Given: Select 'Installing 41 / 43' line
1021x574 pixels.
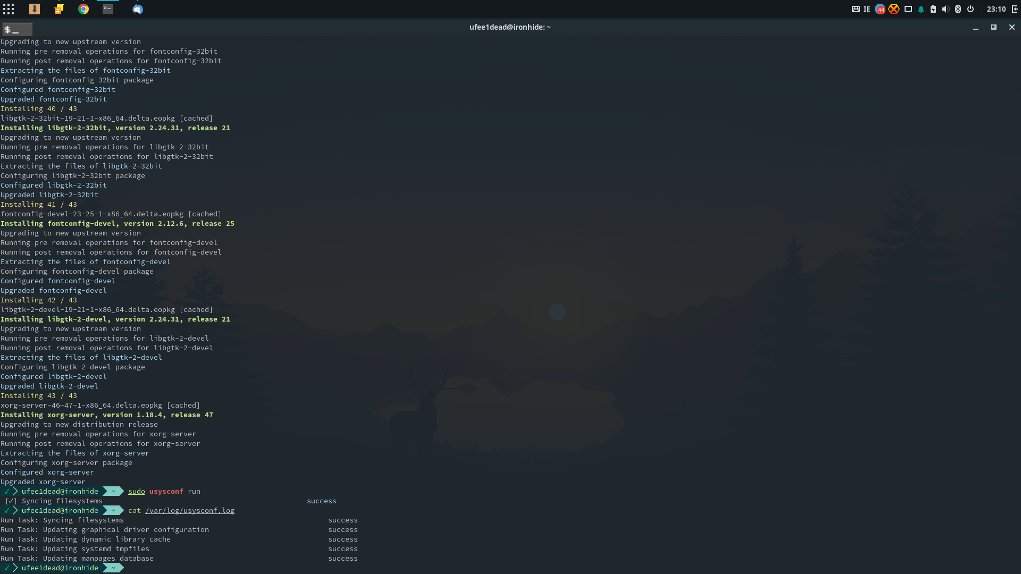Looking at the screenshot, I should point(39,205).
